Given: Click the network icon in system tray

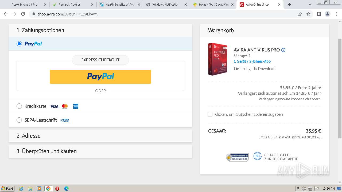Looking at the screenshot, I should pos(310,189).
